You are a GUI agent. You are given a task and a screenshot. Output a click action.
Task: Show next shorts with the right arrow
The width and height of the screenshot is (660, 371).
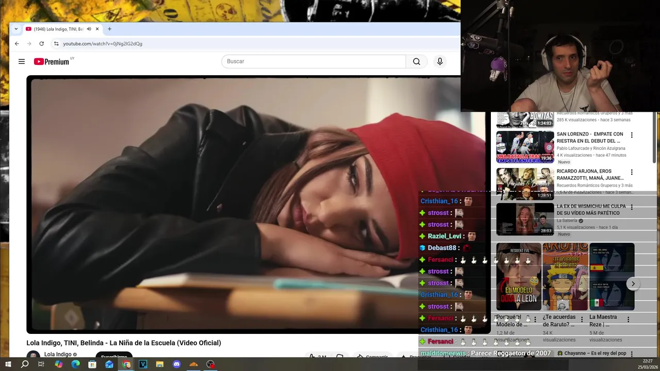[633, 284]
